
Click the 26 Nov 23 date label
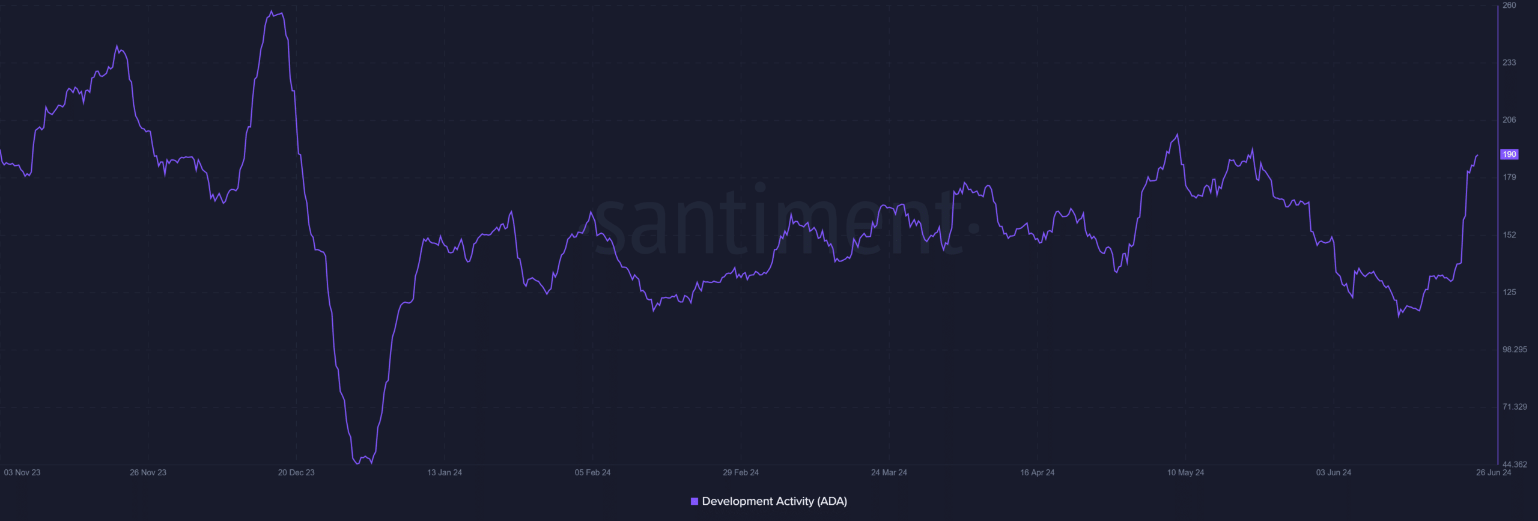click(x=148, y=472)
